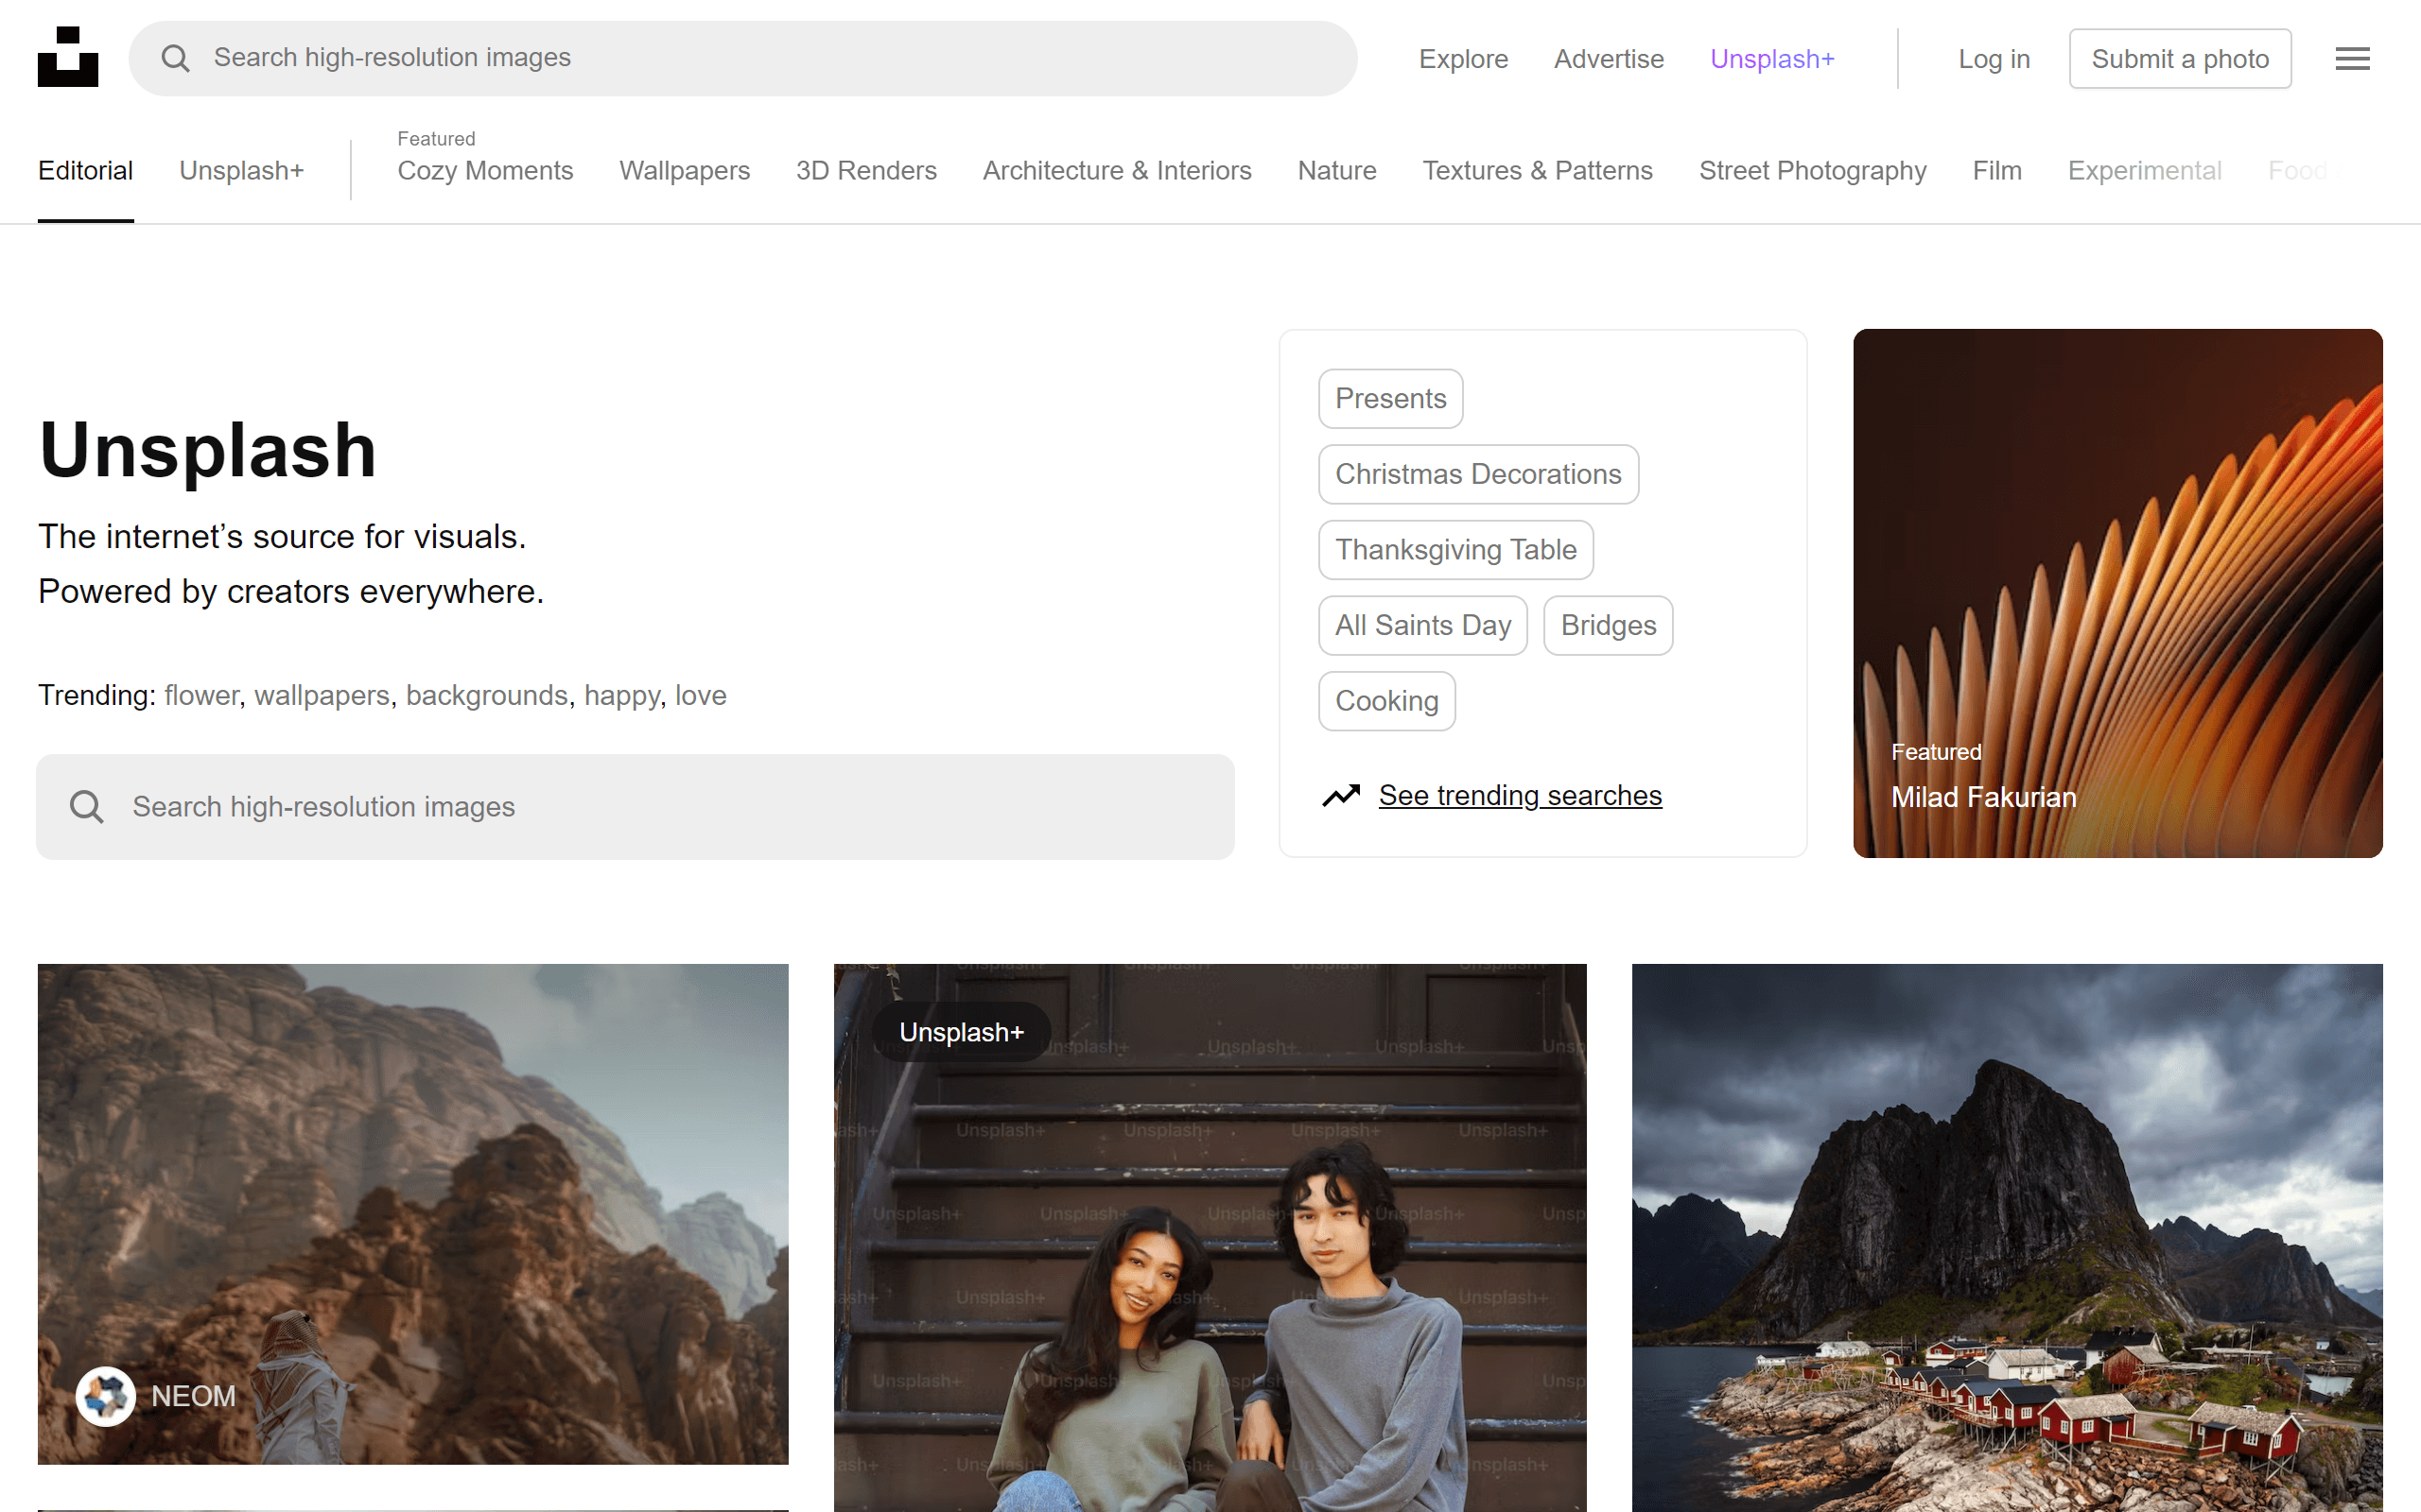Click the Log in link
Image resolution: width=2421 pixels, height=1512 pixels.
click(x=1993, y=59)
